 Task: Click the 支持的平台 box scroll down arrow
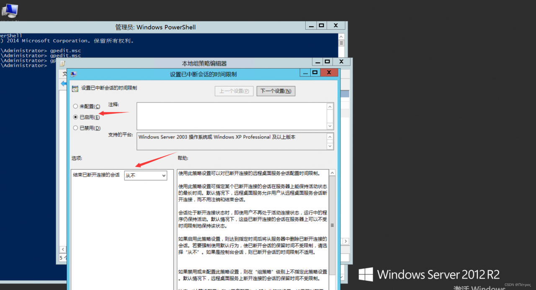[x=330, y=146]
